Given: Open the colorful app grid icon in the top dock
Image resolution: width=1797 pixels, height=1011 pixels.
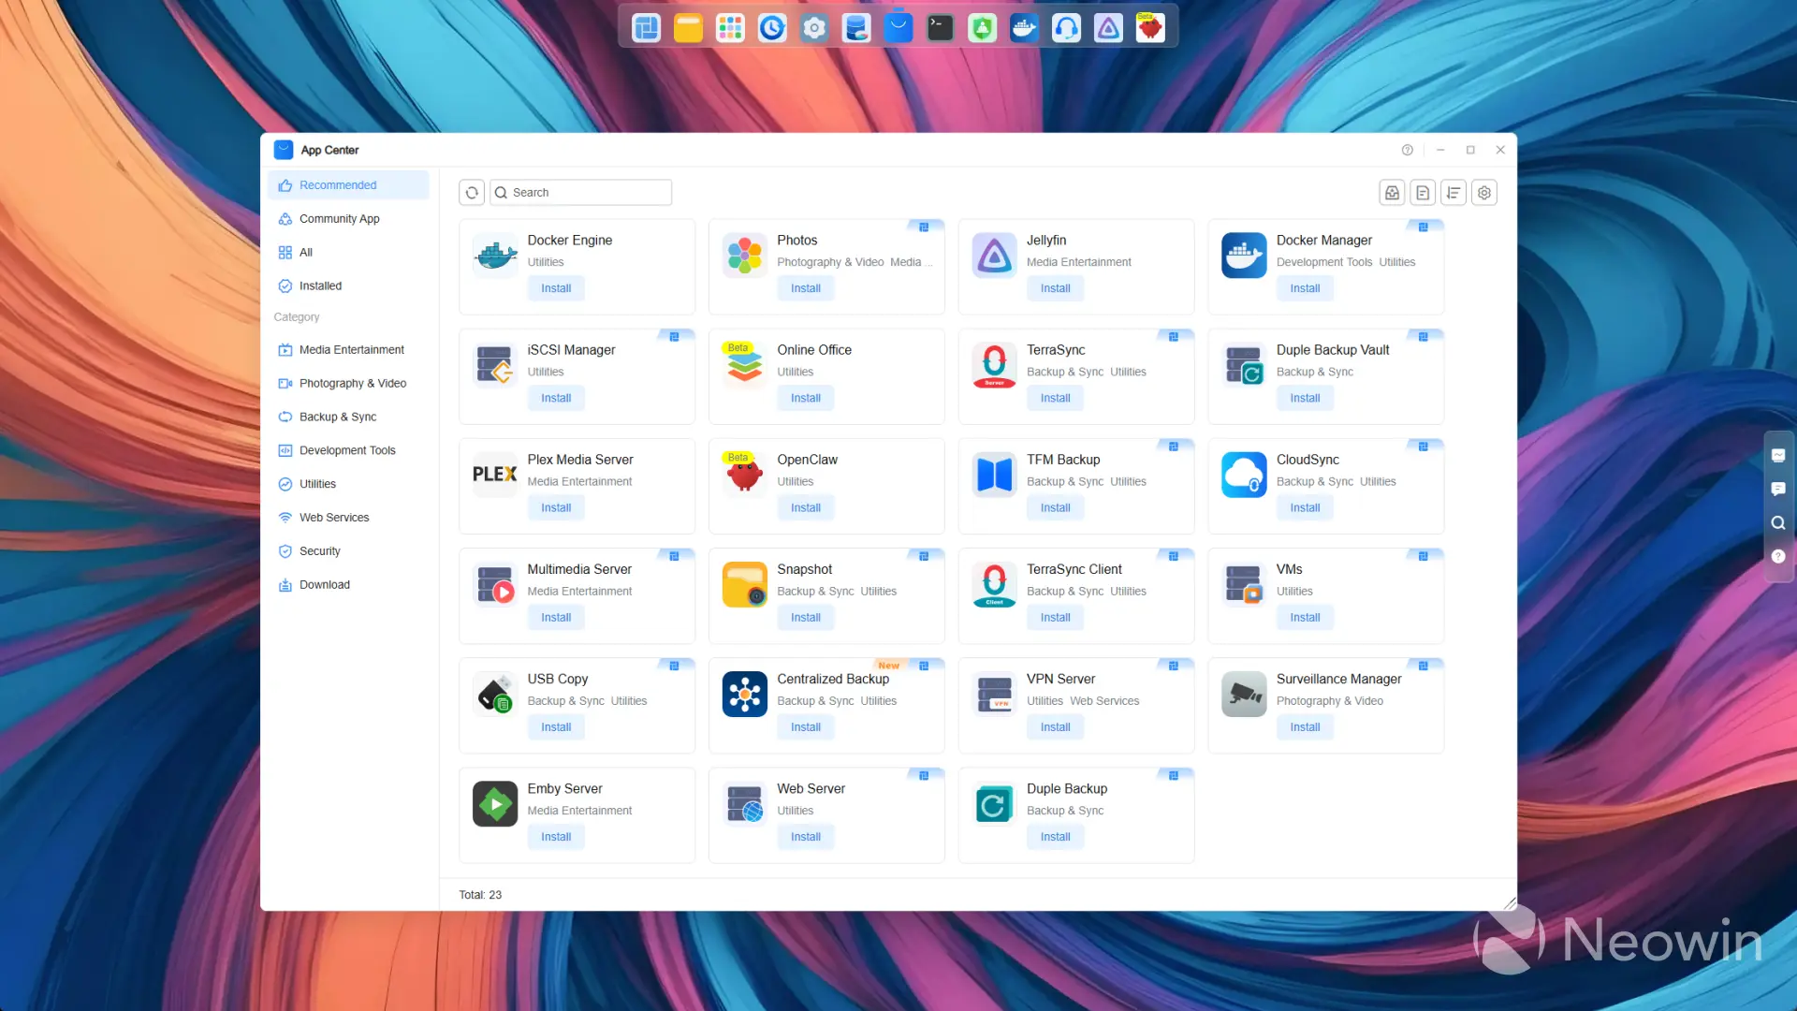Looking at the screenshot, I should pos(730,28).
